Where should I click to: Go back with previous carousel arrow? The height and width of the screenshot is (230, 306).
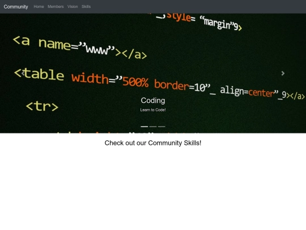tap(23, 73)
